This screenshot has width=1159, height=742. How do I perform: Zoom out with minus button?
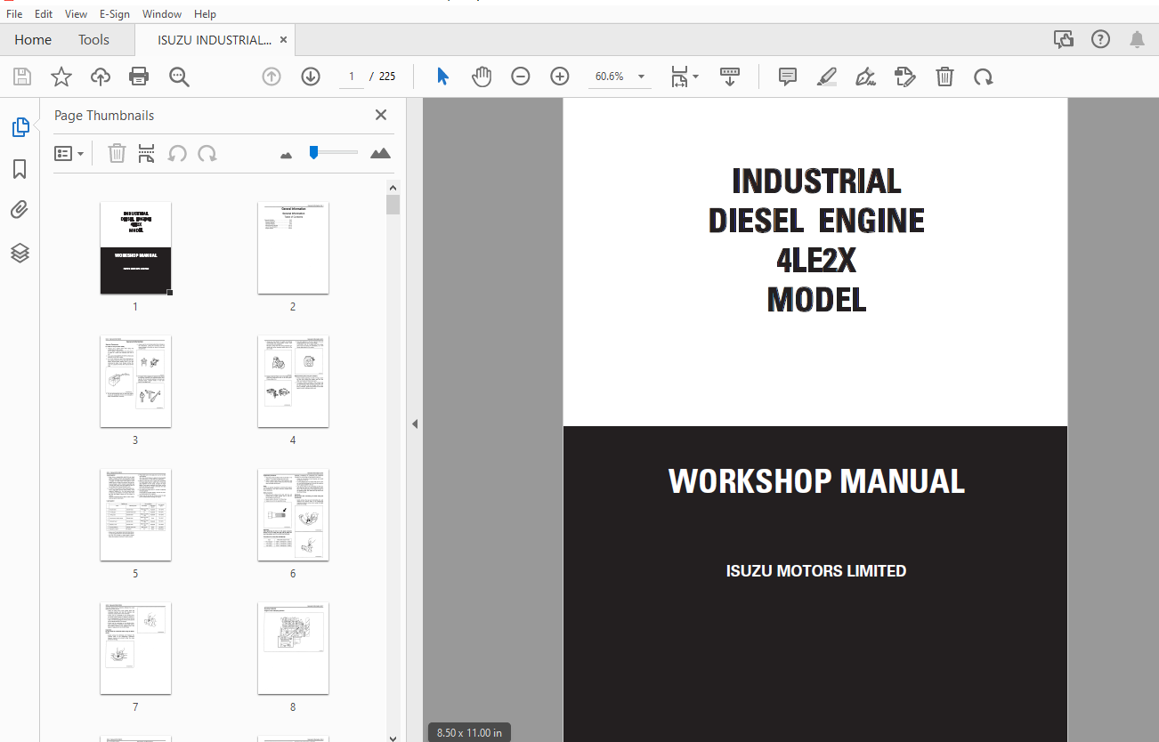pos(521,77)
